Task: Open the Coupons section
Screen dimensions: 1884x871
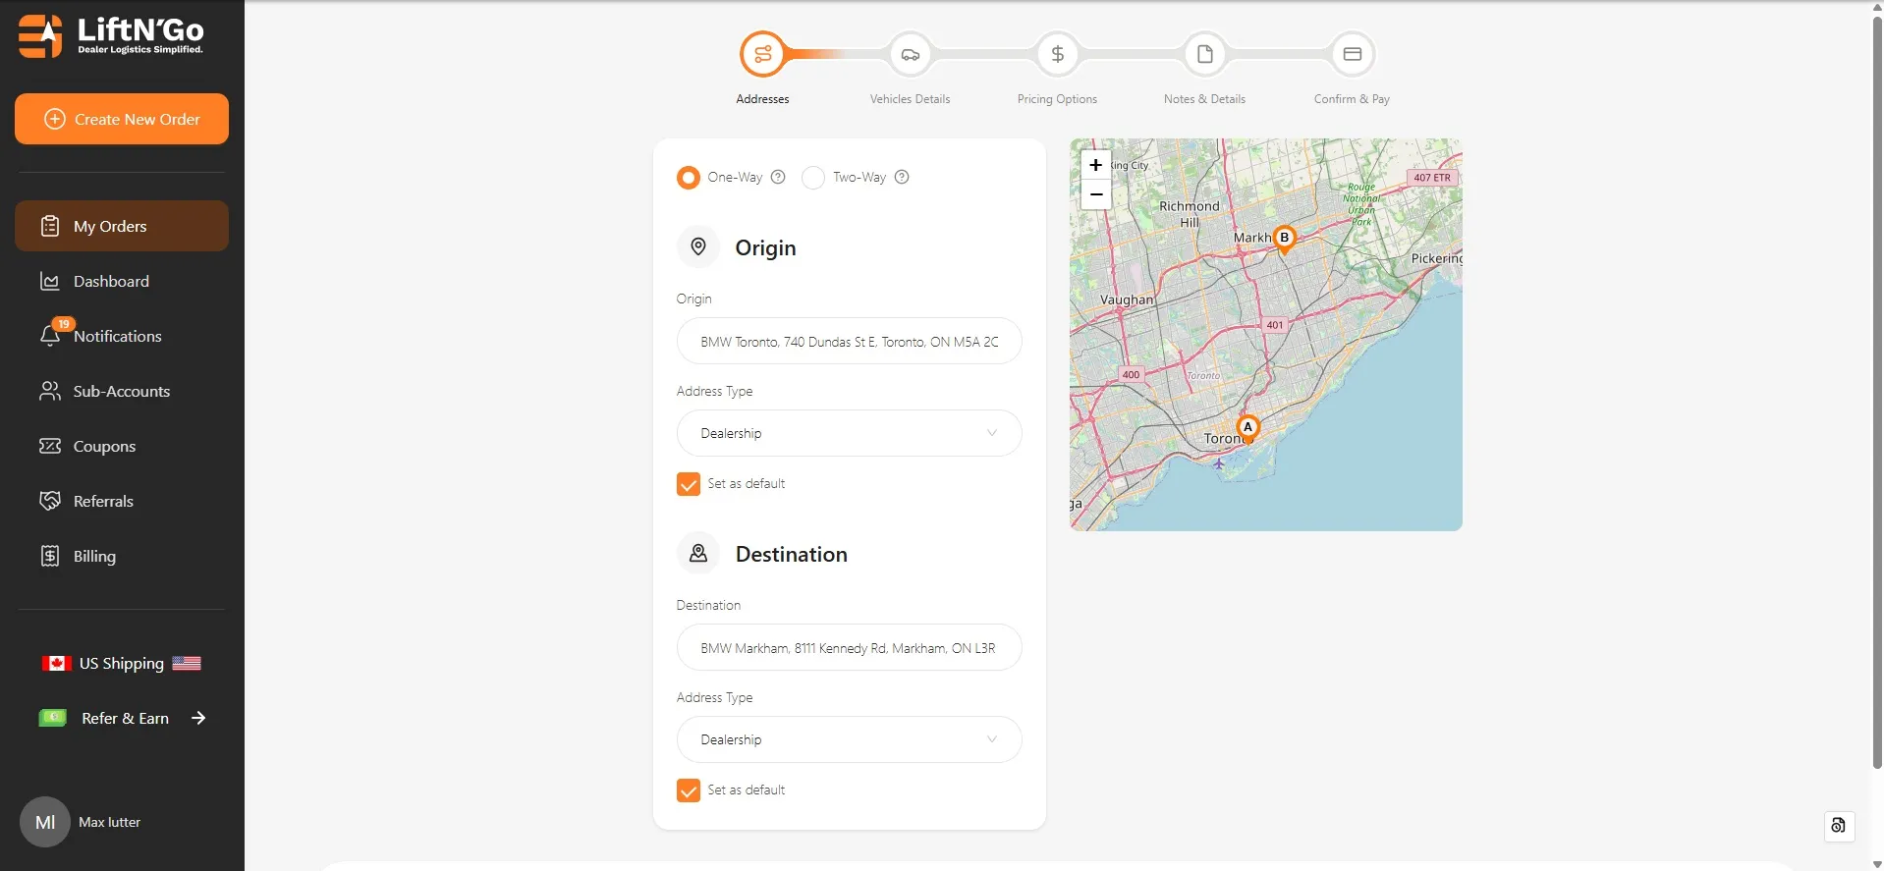Action: click(x=122, y=446)
